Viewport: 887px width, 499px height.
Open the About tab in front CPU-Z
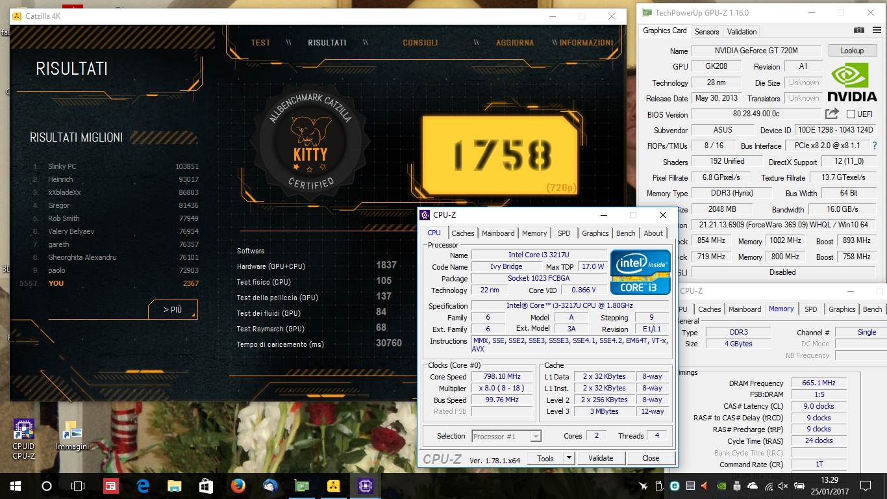point(653,233)
